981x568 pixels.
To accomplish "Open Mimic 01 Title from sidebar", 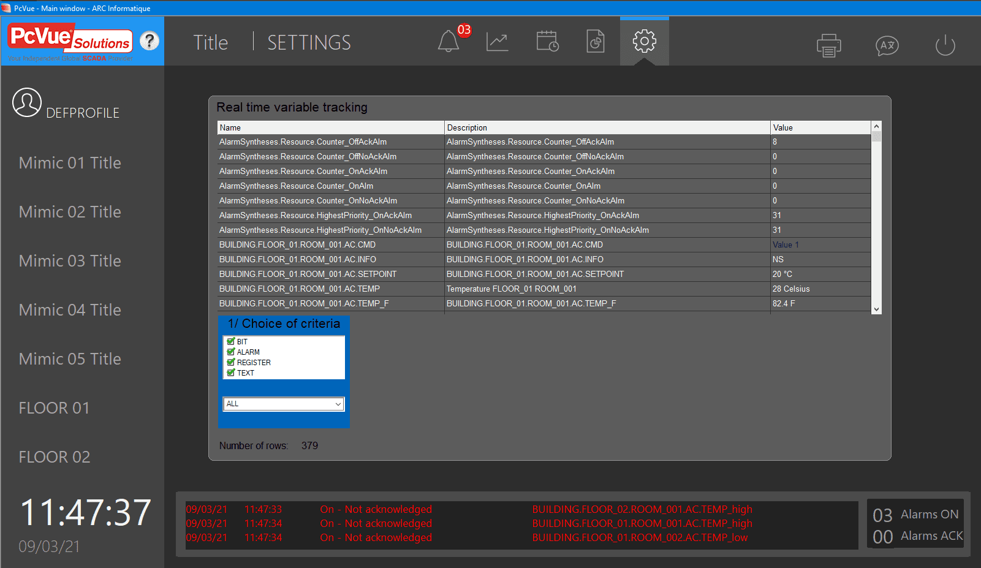I will click(70, 163).
